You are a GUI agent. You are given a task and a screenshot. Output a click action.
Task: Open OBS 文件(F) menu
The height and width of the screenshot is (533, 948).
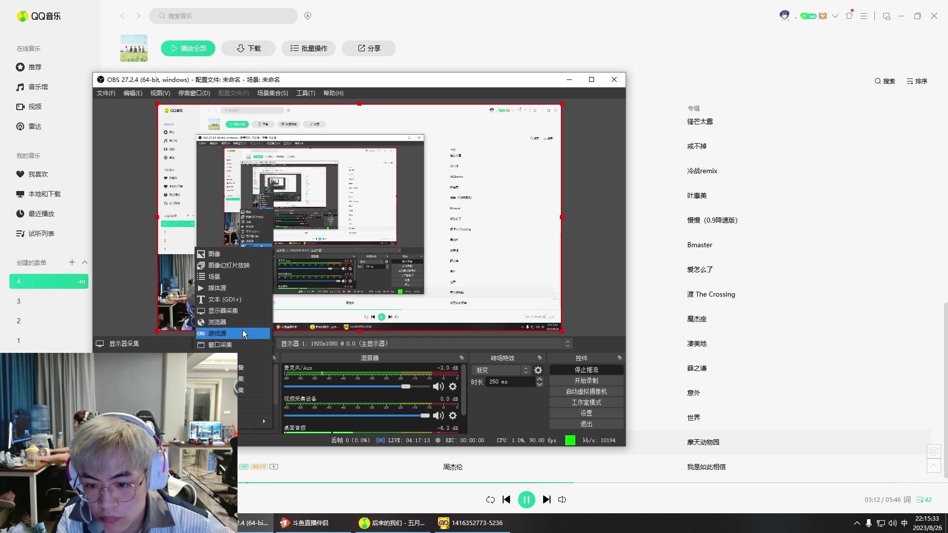[x=106, y=93]
